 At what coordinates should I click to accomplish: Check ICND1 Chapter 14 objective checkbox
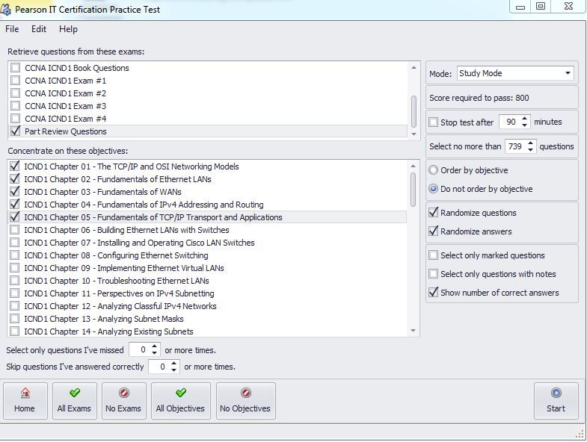(15, 331)
